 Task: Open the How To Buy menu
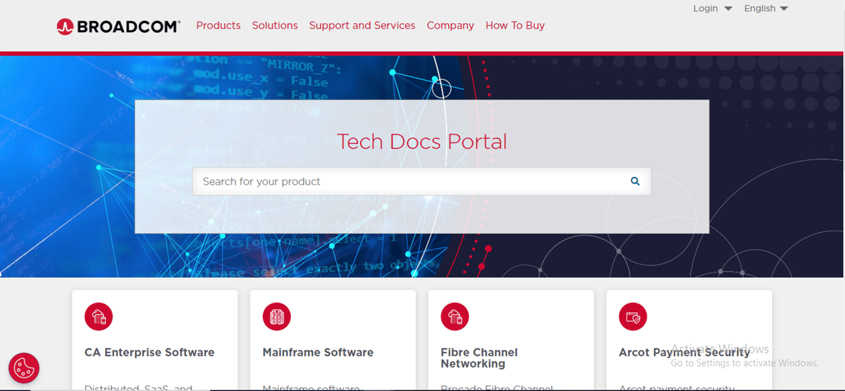pyautogui.click(x=515, y=25)
